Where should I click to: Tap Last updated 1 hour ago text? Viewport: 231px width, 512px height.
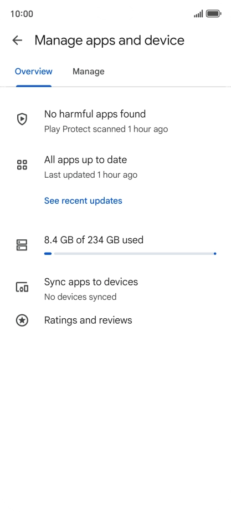(91, 175)
